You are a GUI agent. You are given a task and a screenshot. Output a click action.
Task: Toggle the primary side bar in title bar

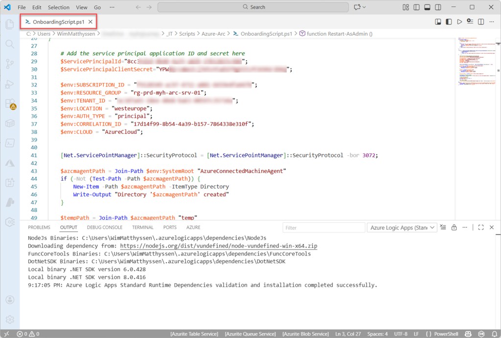(416, 7)
